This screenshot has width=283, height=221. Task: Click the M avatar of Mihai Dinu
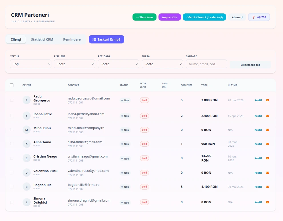[27, 130]
